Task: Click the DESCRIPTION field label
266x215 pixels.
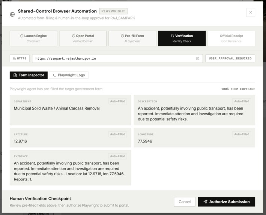Action: [147, 101]
